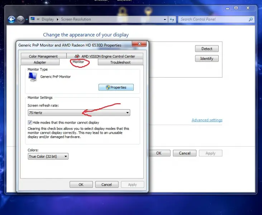Open monitor Properties button
The width and height of the screenshot is (262, 215).
pyautogui.click(x=116, y=87)
